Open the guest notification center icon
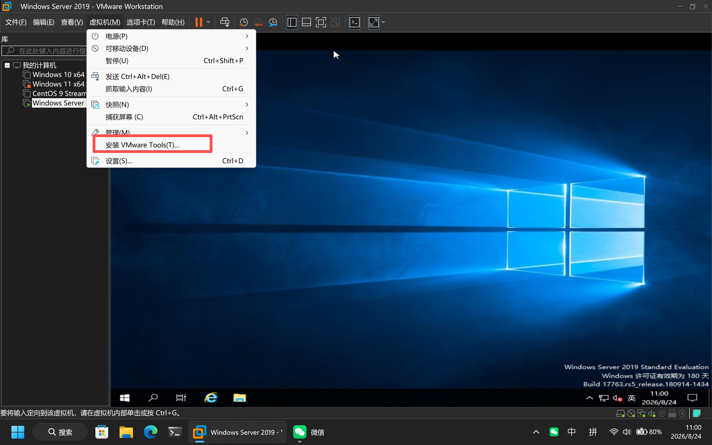Viewport: 712px width, 445px height. (x=692, y=398)
